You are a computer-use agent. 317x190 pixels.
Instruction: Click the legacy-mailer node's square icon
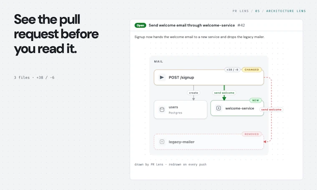coord(162,142)
